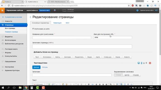Viewport: 161px width, 90px height.
Task: Click the Просмотр сайта button
Action: point(45,10)
